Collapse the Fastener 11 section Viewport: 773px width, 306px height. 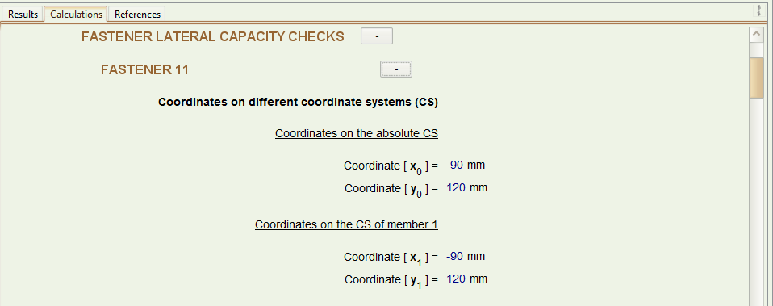coord(396,69)
